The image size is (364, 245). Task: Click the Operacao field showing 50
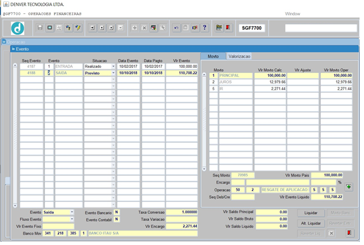238,190
